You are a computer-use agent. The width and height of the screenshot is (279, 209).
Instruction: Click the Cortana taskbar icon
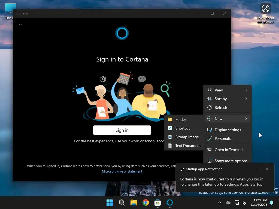click(169, 202)
